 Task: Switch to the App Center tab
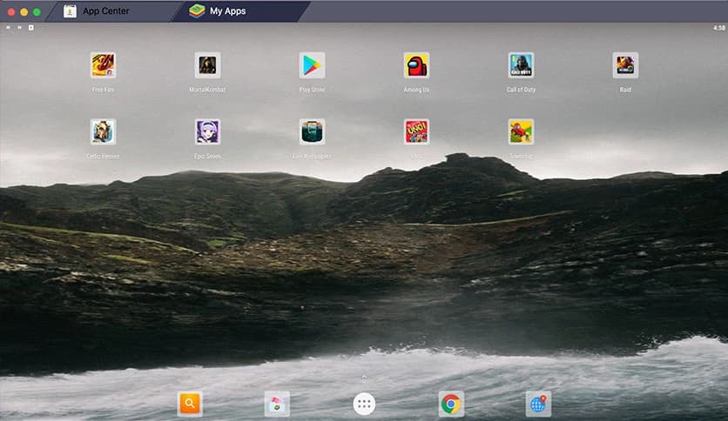[x=104, y=11]
